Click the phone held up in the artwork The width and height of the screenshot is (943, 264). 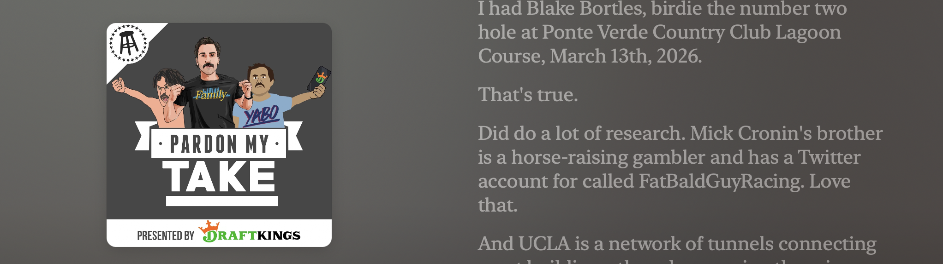(319, 78)
